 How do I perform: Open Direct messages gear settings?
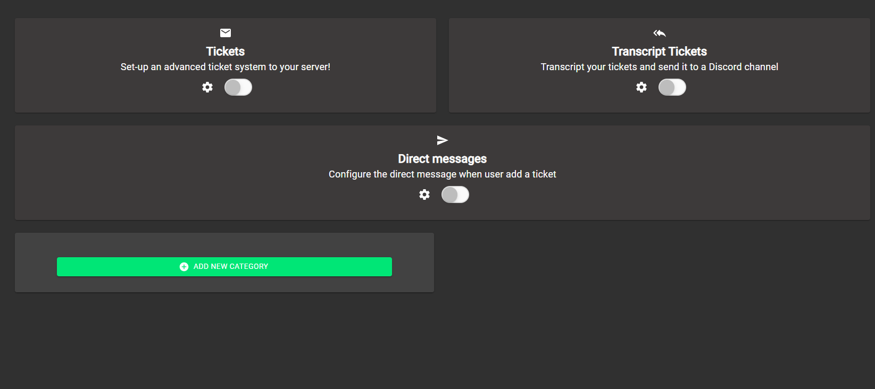click(x=424, y=194)
